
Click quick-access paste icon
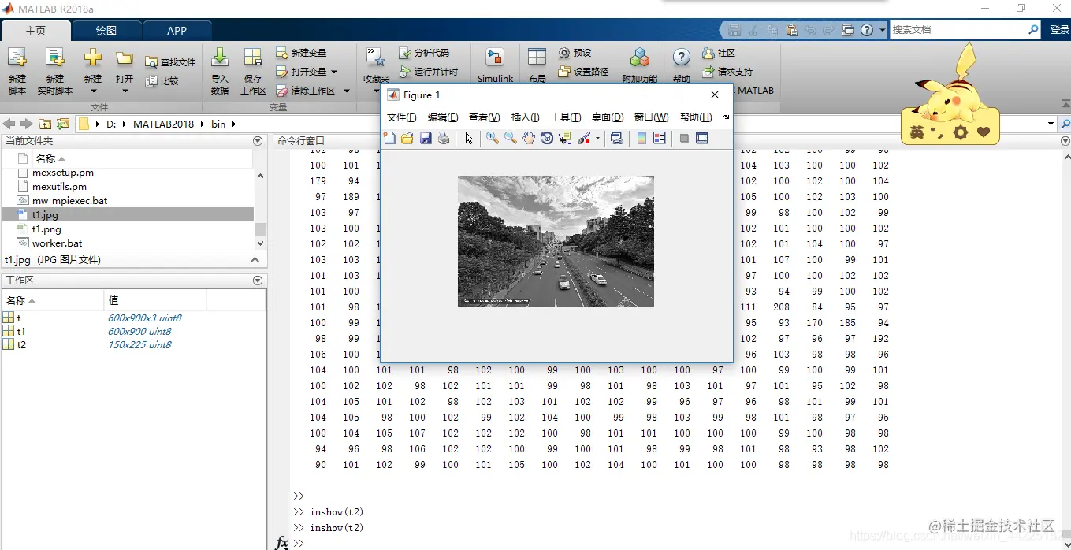[791, 30]
